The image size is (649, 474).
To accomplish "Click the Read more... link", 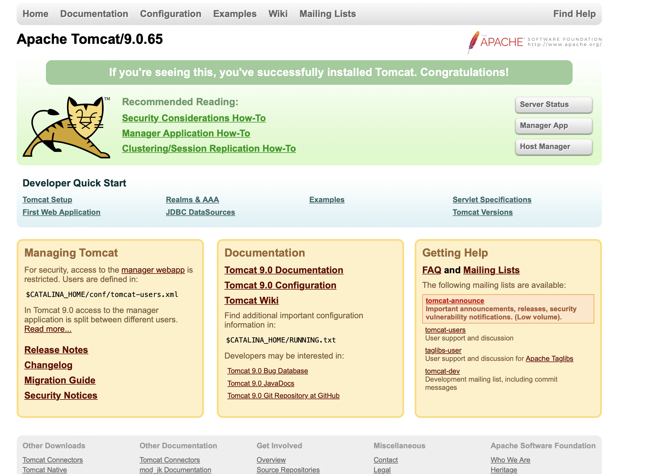I will [48, 329].
